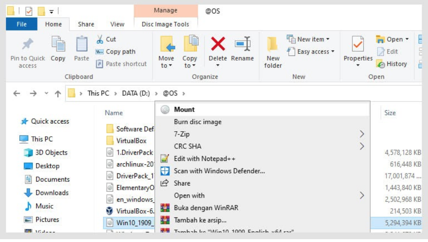Click This PC in the address bar
The width and height of the screenshot is (428, 242).
coord(98,93)
